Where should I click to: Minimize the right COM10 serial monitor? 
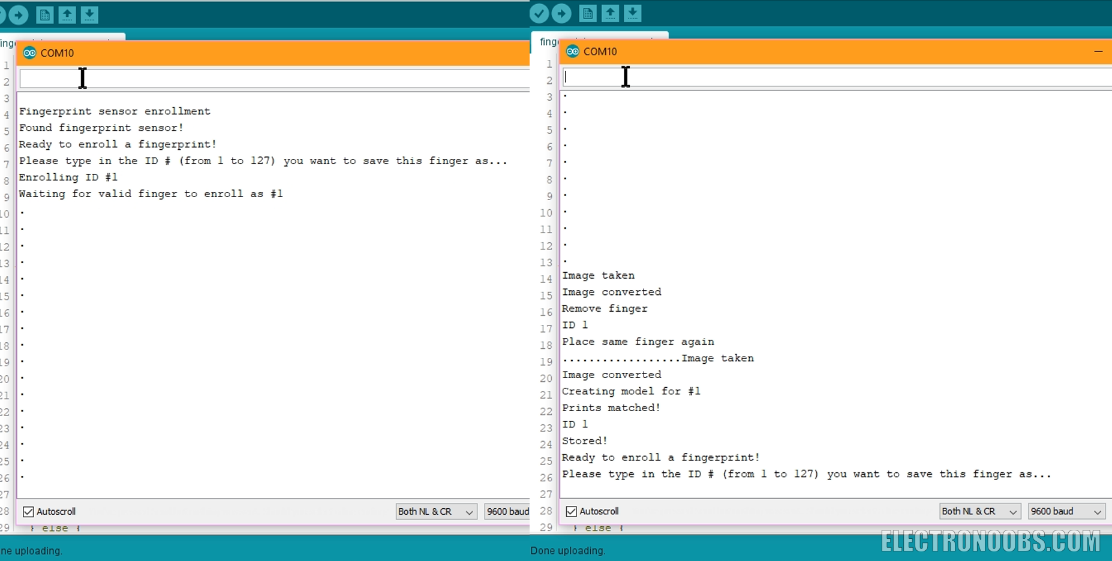point(1098,52)
